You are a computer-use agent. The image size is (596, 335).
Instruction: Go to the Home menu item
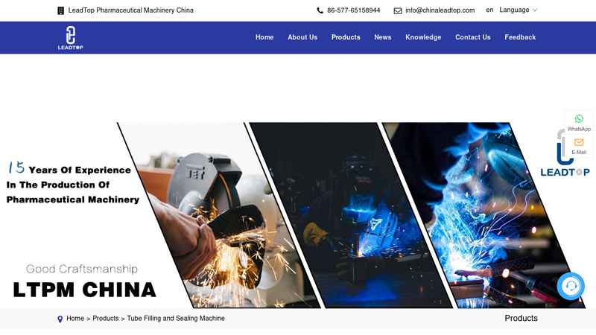[x=264, y=37]
